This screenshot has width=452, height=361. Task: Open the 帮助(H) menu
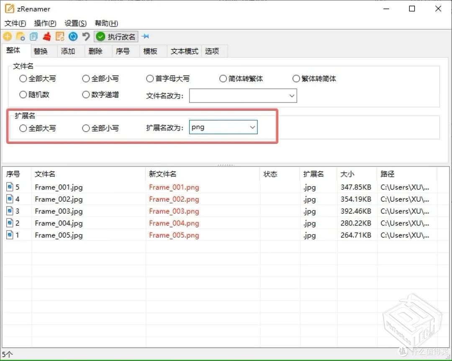pos(106,23)
